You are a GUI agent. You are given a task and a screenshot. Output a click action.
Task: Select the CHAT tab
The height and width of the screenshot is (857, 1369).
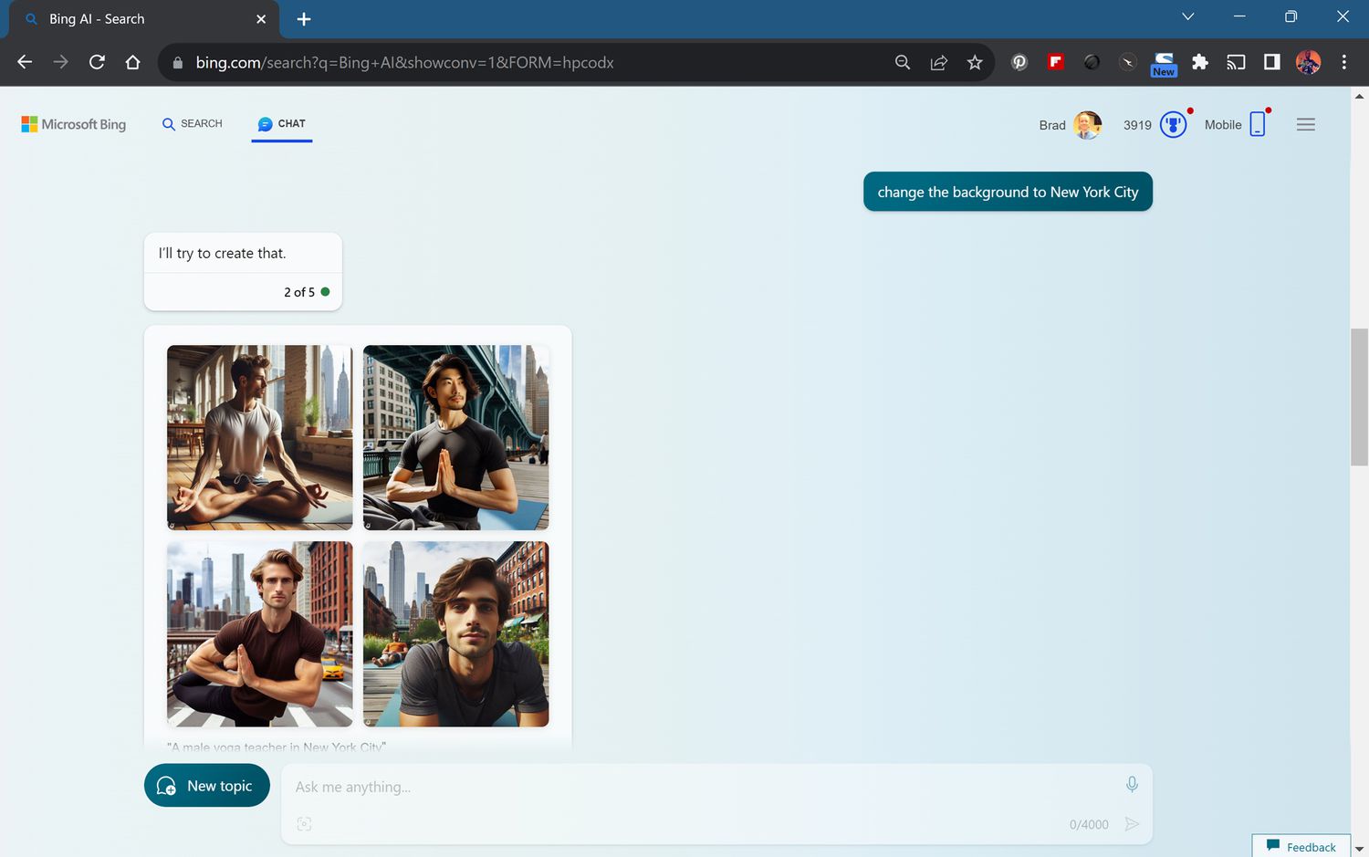(282, 124)
